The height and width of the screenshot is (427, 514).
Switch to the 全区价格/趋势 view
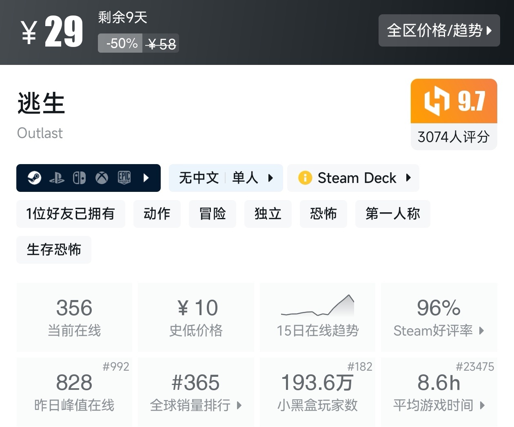[439, 31]
